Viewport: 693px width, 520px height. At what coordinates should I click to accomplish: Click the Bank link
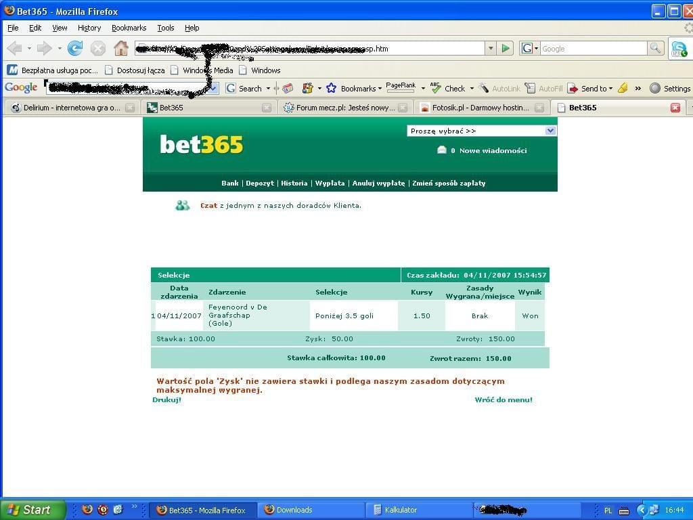click(230, 183)
